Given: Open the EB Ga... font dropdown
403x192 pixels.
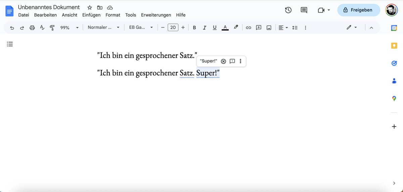Looking at the screenshot, I should tap(141, 28).
